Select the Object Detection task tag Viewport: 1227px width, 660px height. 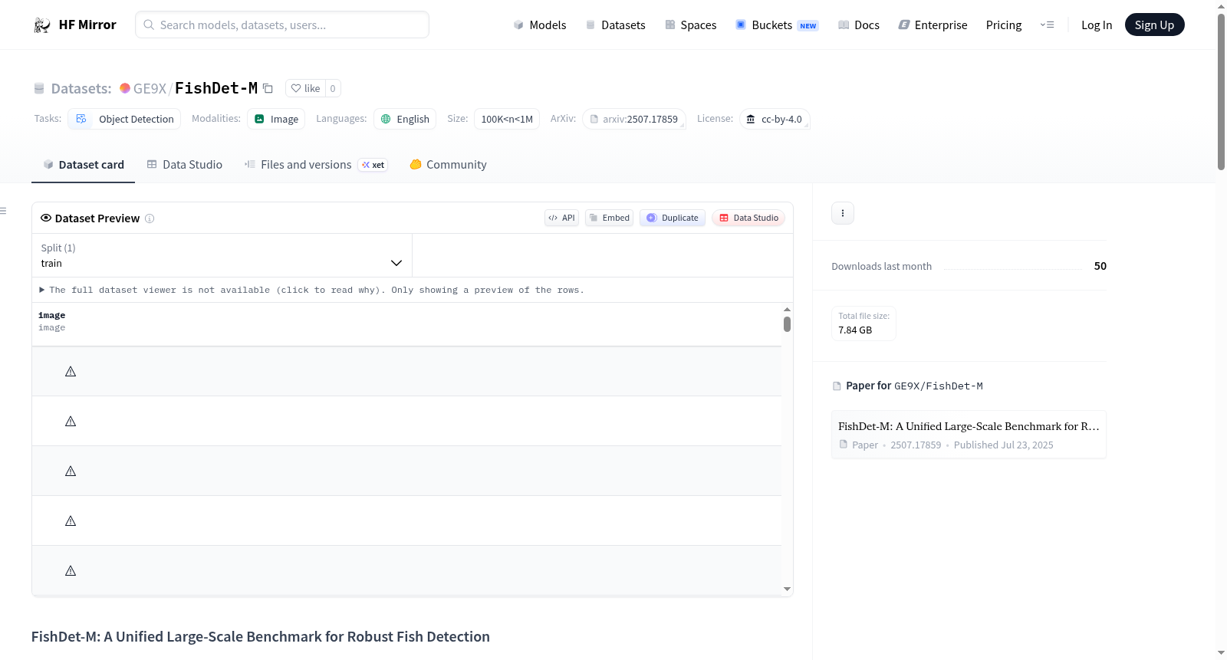click(124, 119)
